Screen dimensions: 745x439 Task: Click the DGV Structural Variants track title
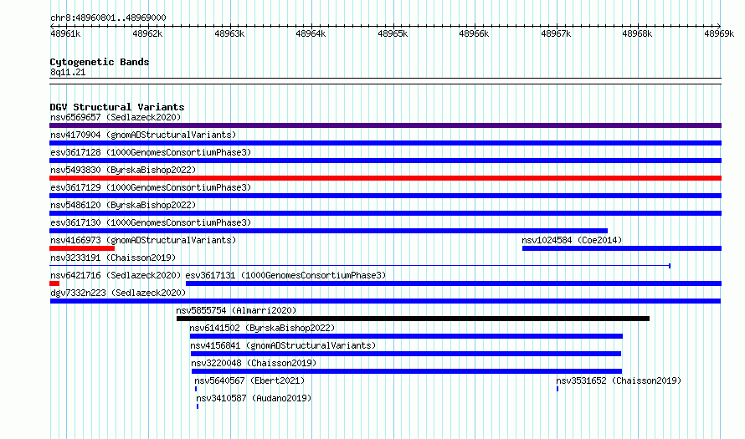click(x=117, y=107)
